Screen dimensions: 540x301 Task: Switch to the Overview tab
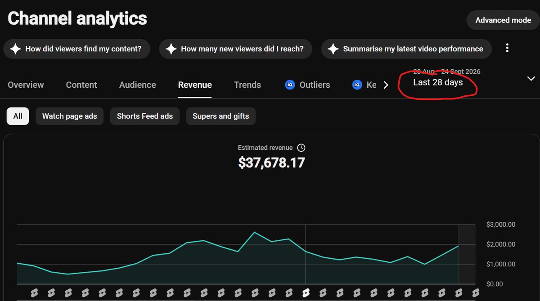pyautogui.click(x=26, y=85)
